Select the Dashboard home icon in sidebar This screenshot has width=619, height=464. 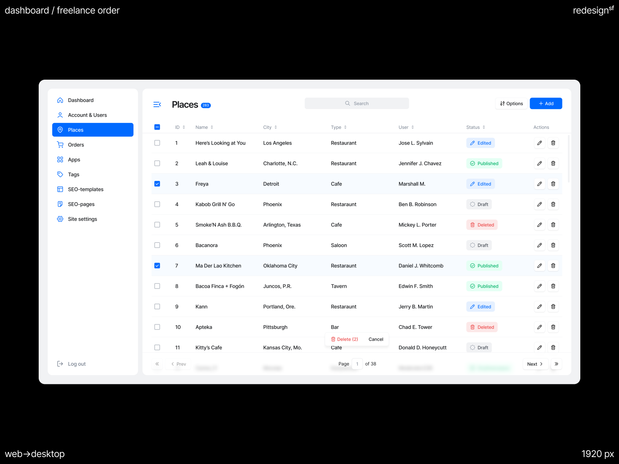(x=60, y=100)
